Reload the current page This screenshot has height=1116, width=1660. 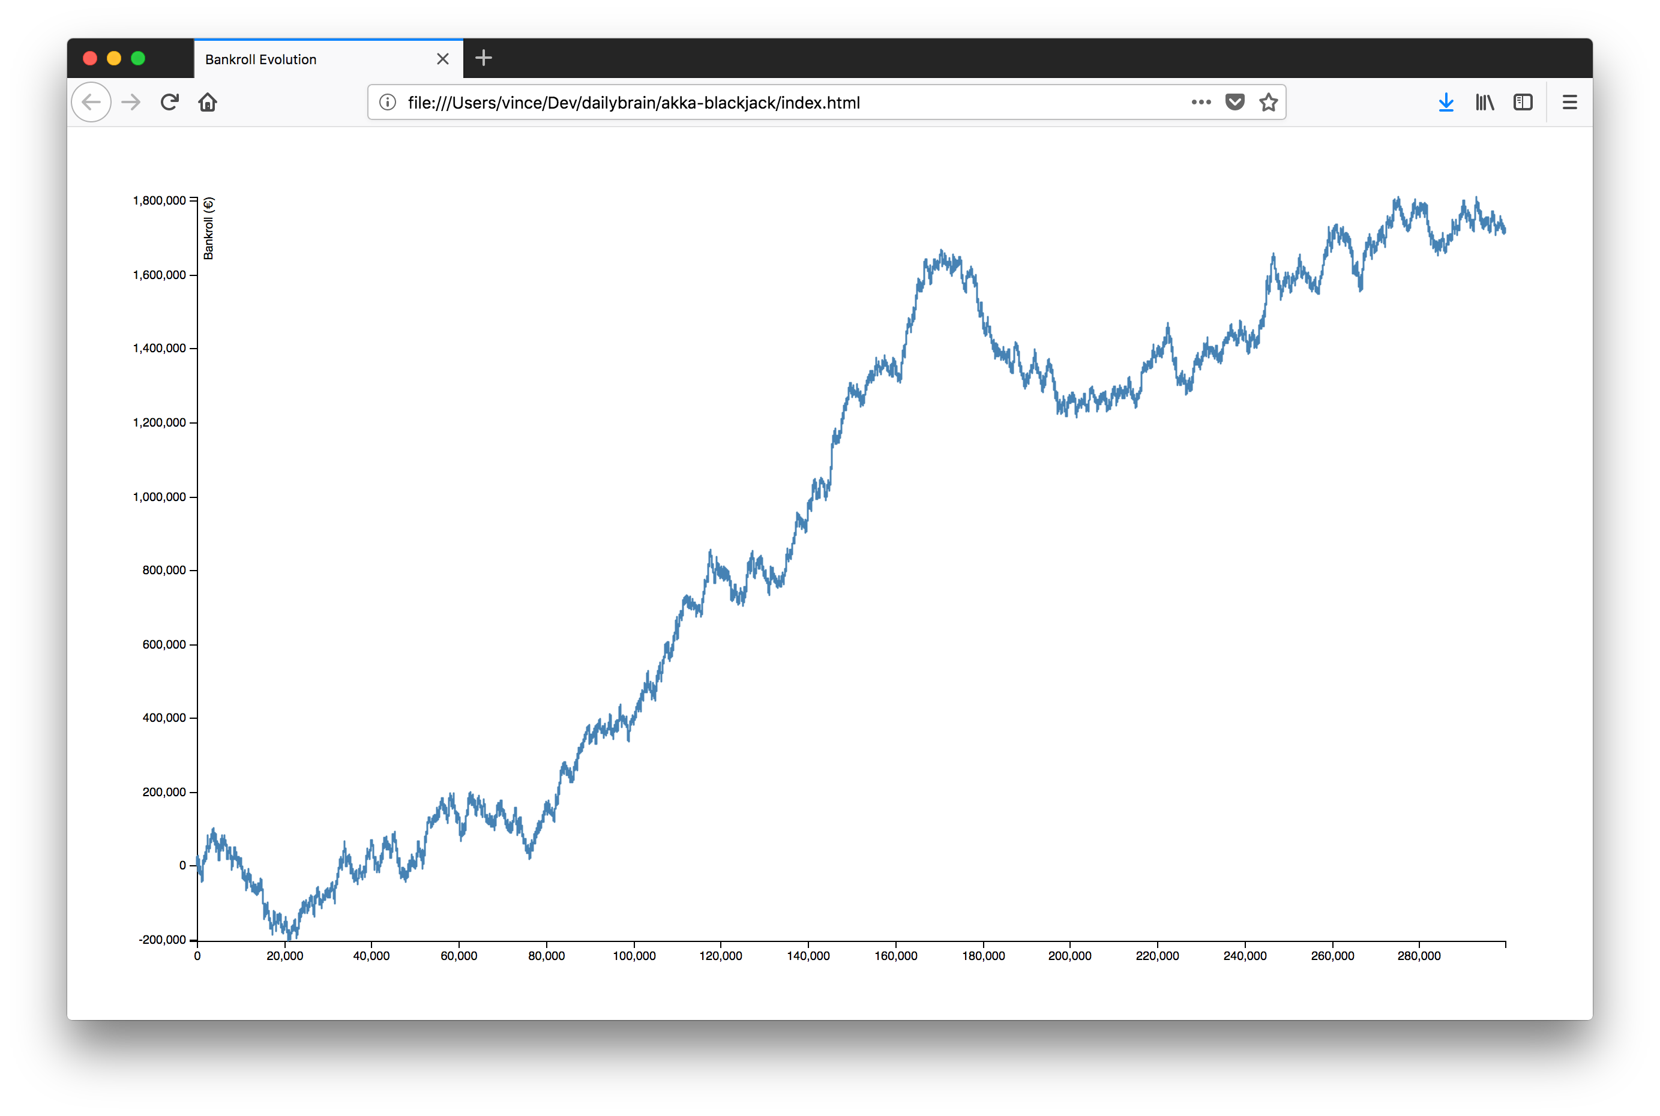point(169,103)
